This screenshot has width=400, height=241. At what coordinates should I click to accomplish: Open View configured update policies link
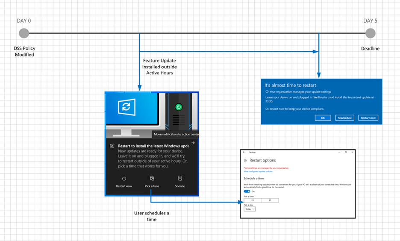[258, 171]
